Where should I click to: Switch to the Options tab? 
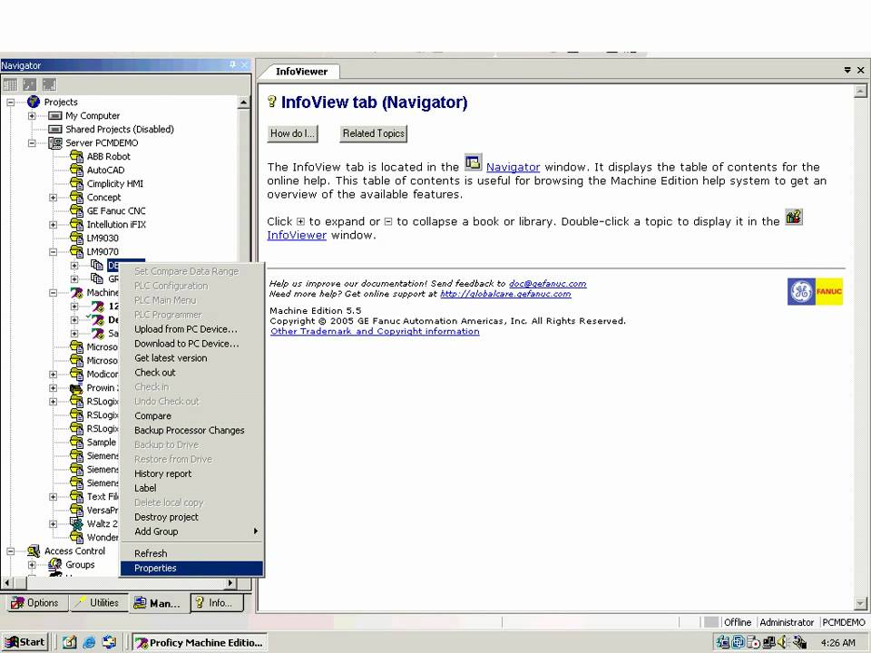(x=35, y=602)
